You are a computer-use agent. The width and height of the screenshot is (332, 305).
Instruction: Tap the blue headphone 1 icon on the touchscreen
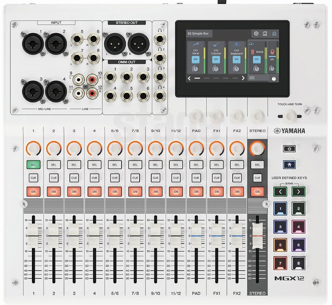pos(251,44)
